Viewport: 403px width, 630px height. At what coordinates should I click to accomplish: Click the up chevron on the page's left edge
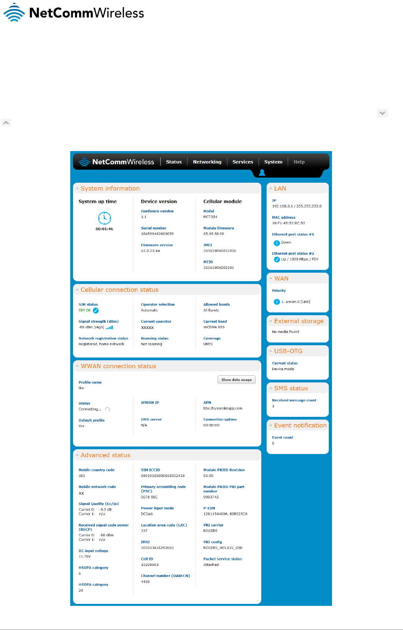6,123
